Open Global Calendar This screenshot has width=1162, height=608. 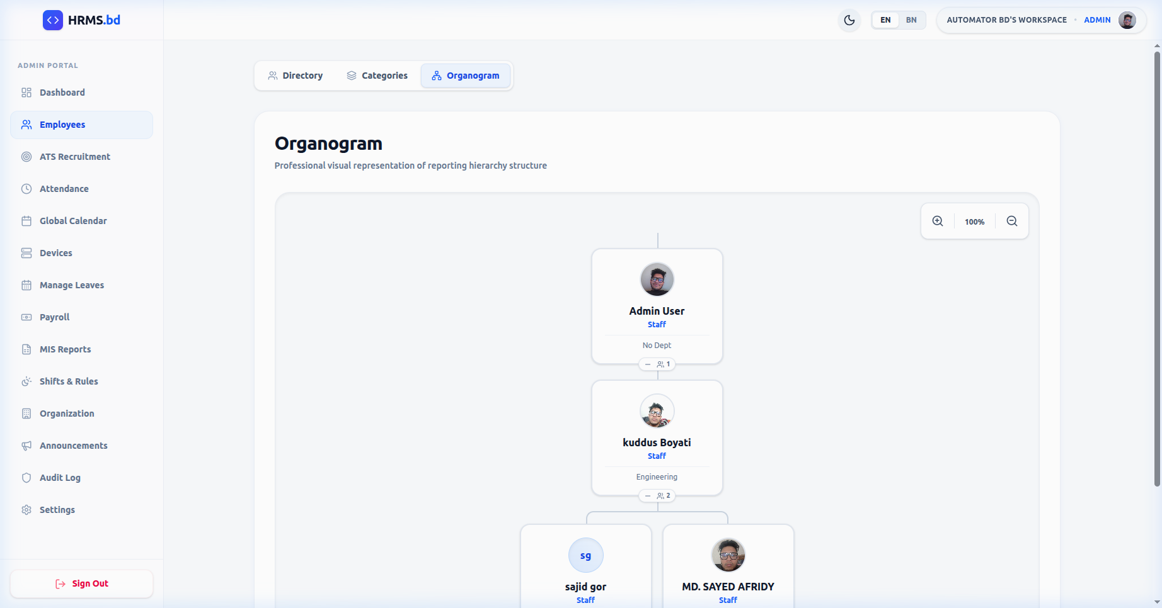[81, 221]
